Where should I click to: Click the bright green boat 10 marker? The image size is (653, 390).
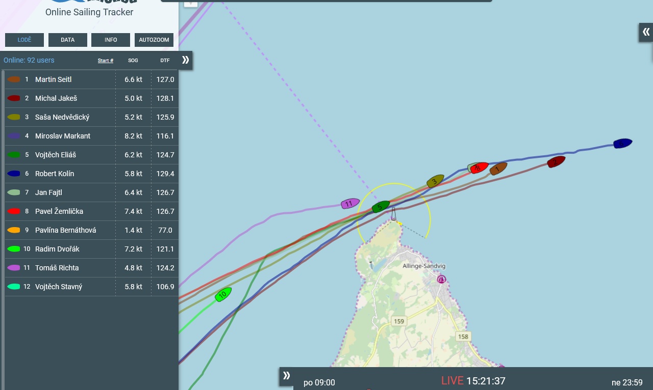tap(223, 294)
